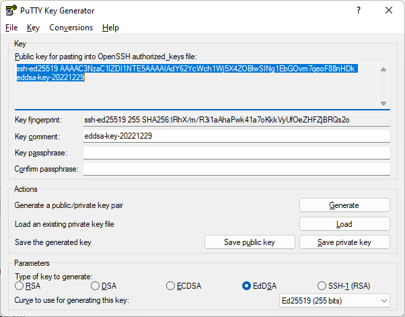The height and width of the screenshot is (317, 405).
Task: Open the Help menu
Action: pyautogui.click(x=110, y=28)
